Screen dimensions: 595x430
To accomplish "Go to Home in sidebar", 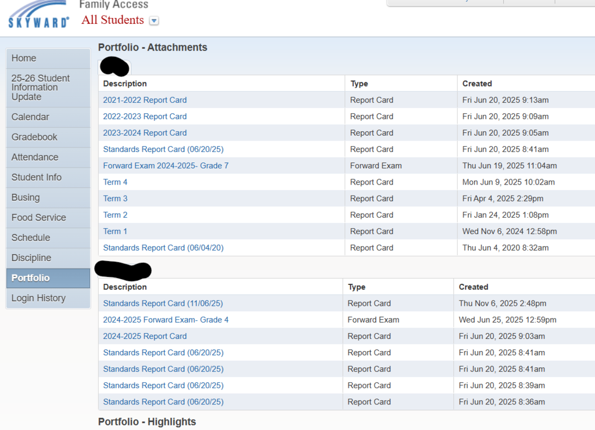I will click(x=24, y=58).
